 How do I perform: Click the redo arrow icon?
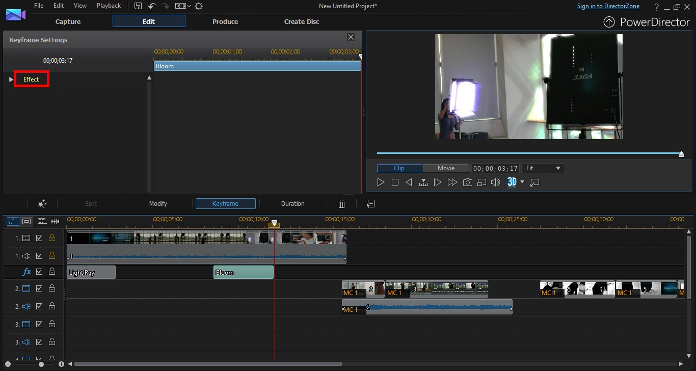(x=165, y=6)
